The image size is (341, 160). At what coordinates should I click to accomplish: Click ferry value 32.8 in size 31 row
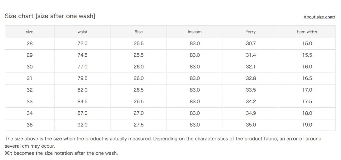251,78
